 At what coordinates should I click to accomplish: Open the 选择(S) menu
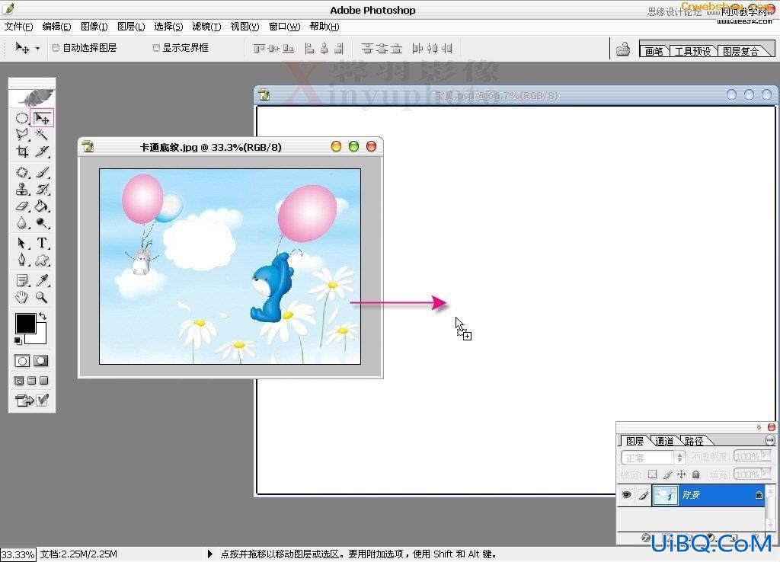(168, 27)
